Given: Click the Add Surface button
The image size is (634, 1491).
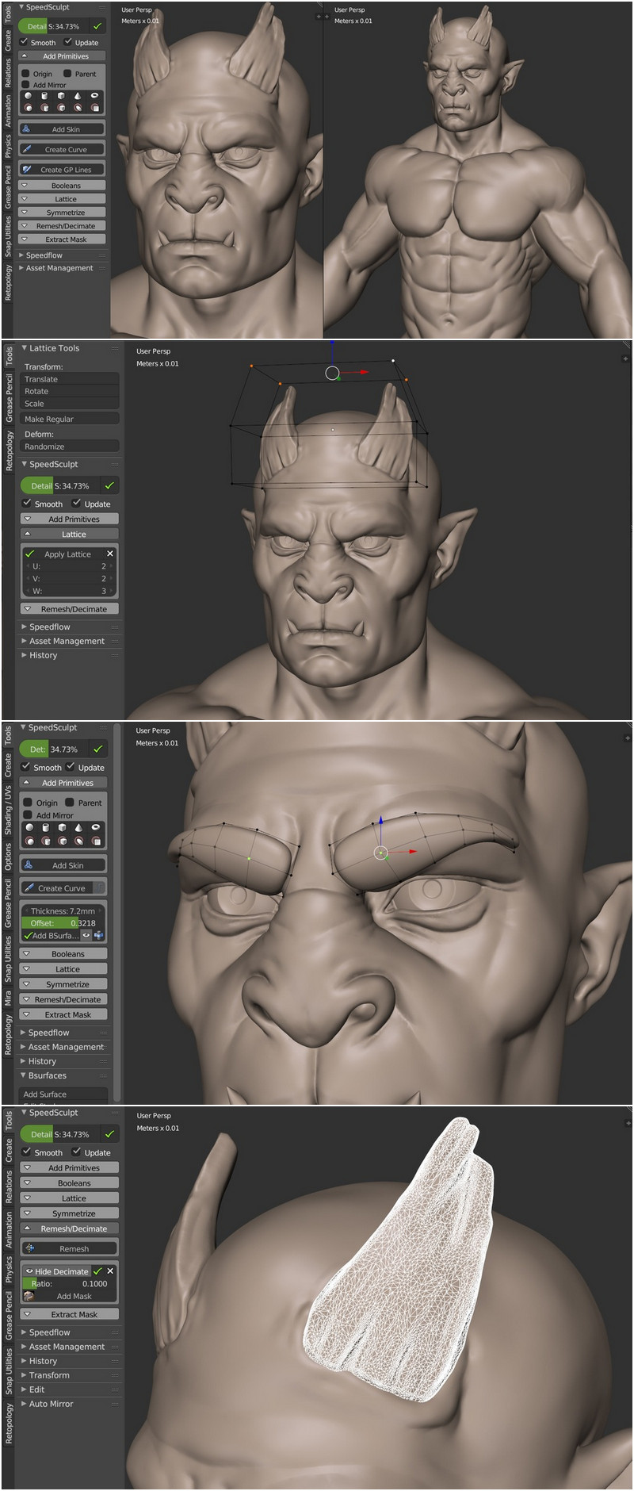Looking at the screenshot, I should click(63, 1094).
